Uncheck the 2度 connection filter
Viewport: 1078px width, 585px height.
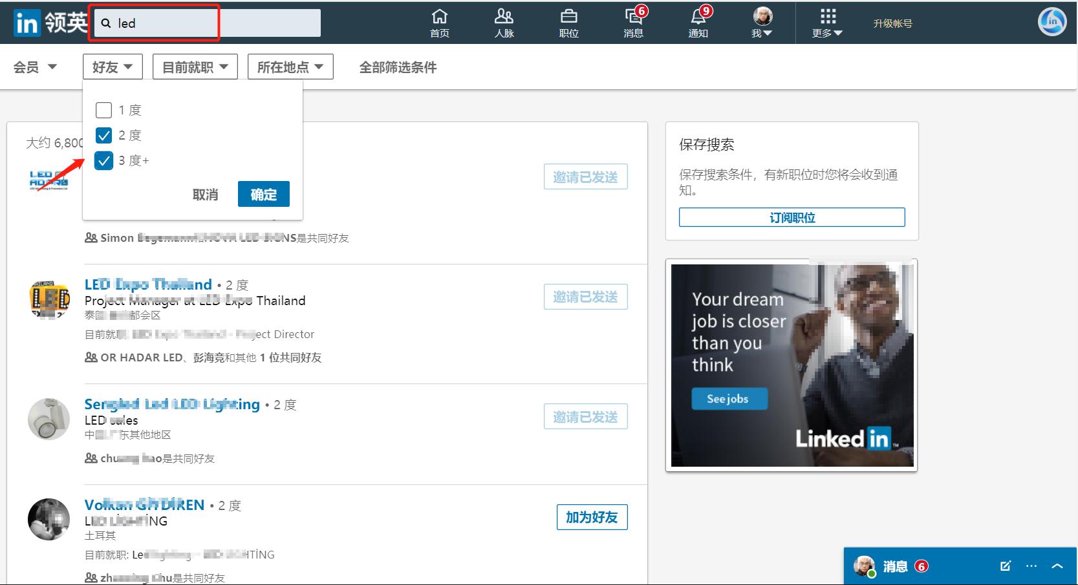pos(104,135)
